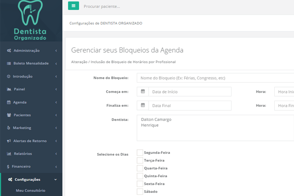This screenshot has width=294, height=196.
Task: Check the Terça-Feira checkbox
Action: (140, 161)
